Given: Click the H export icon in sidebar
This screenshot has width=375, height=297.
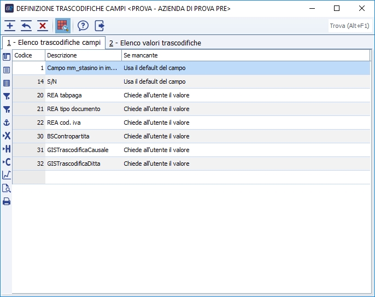Looking at the screenshot, I should [x=7, y=149].
